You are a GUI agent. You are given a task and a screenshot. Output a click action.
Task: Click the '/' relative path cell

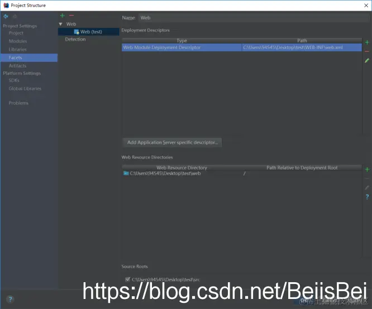click(x=302, y=173)
